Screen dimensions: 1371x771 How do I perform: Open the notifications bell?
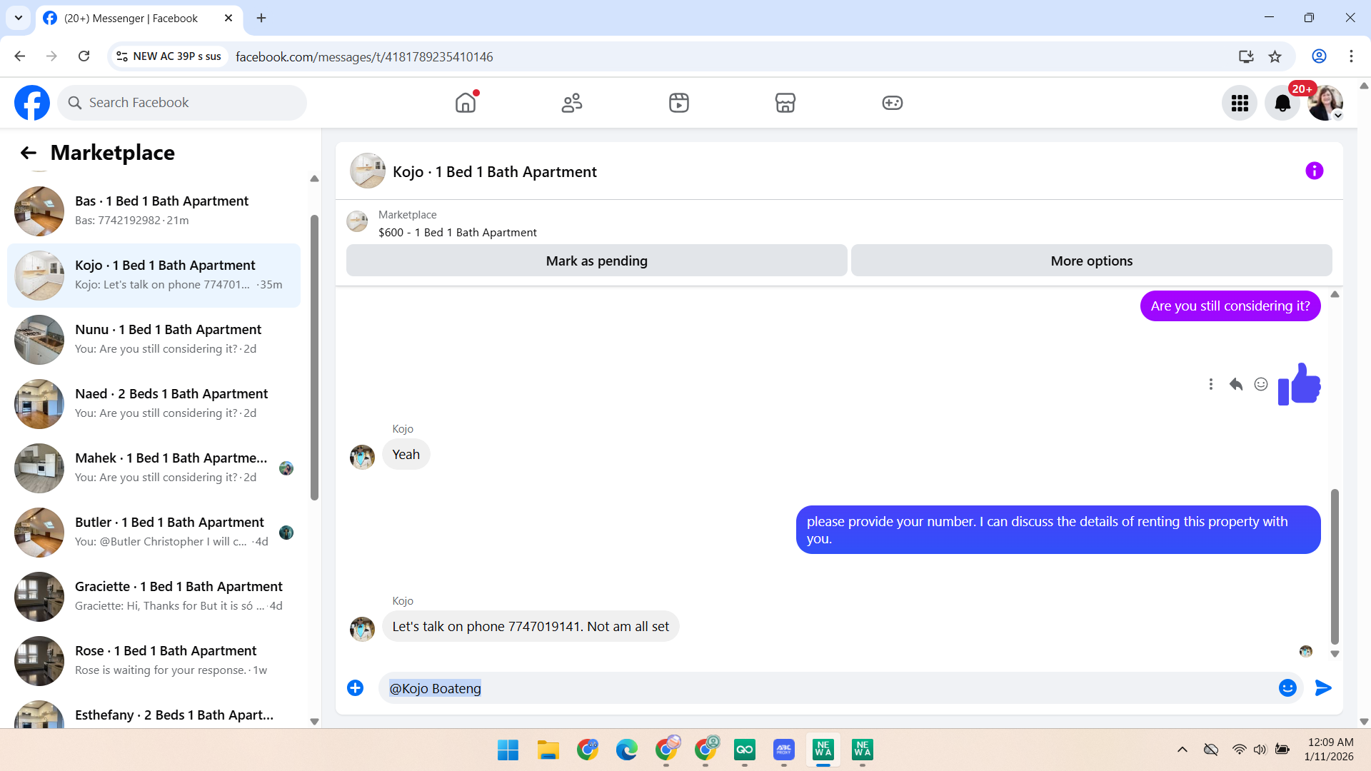(x=1282, y=103)
